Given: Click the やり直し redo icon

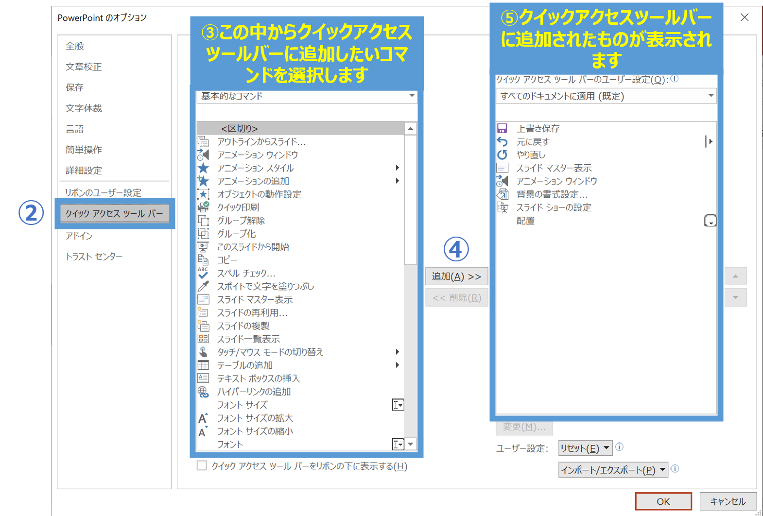Looking at the screenshot, I should click(502, 155).
